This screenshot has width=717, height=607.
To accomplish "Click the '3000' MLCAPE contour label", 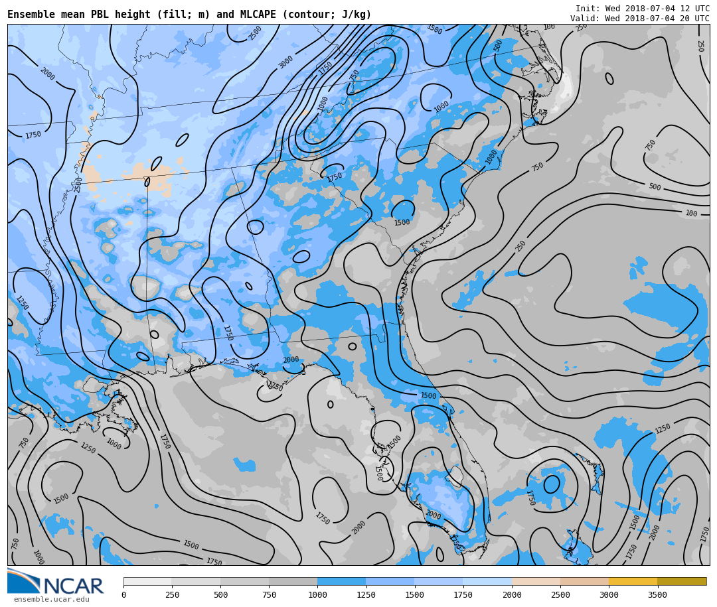I will point(285,62).
